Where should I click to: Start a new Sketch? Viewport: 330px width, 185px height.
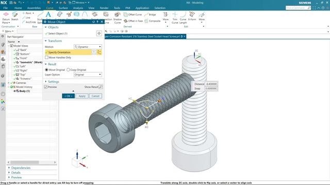tap(15, 16)
